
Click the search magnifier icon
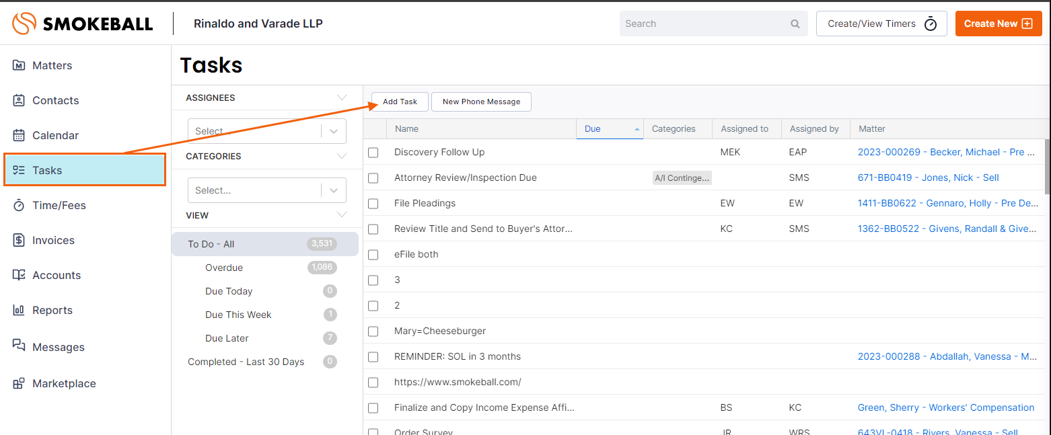pyautogui.click(x=795, y=24)
